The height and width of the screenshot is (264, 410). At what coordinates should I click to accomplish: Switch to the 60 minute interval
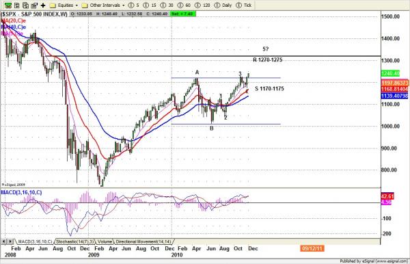(184, 5)
